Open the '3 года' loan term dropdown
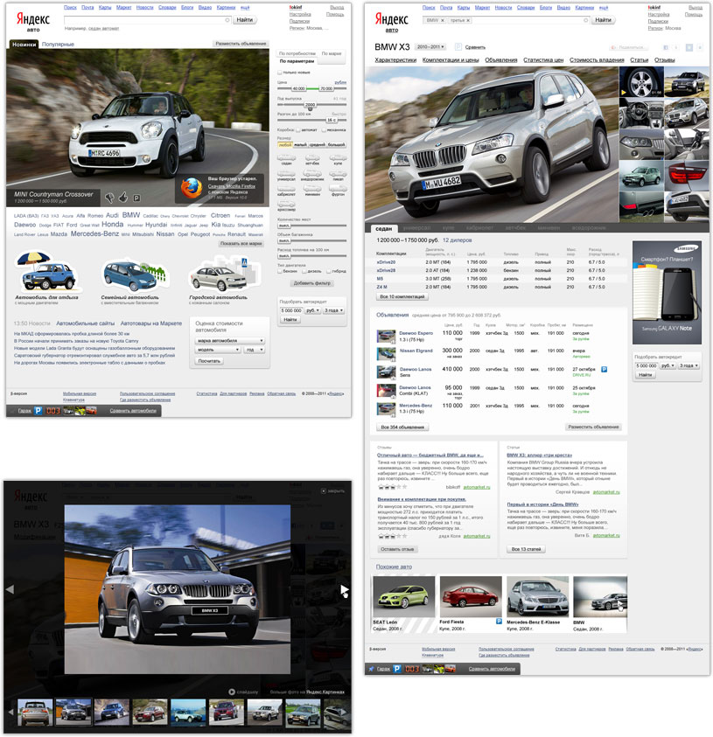This screenshot has height=737, width=713. tap(333, 310)
